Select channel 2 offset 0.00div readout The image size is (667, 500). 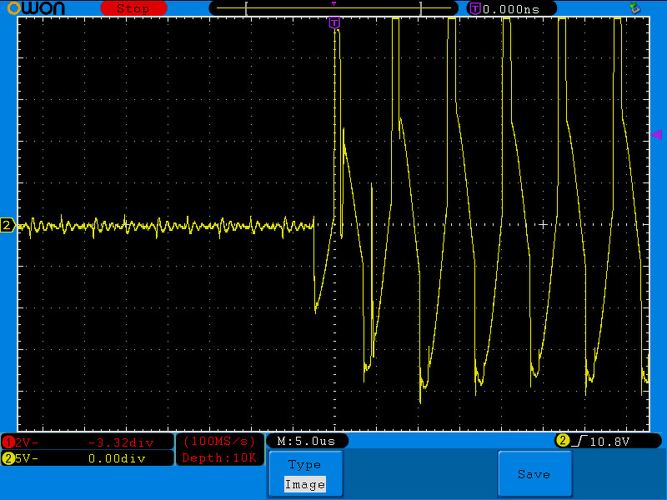click(x=117, y=458)
